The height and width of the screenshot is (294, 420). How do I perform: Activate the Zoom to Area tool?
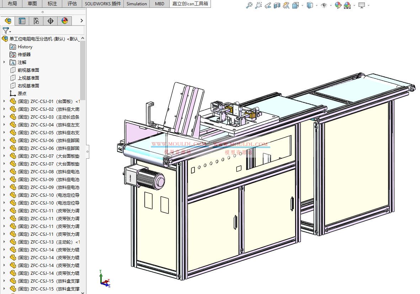[x=258, y=5]
